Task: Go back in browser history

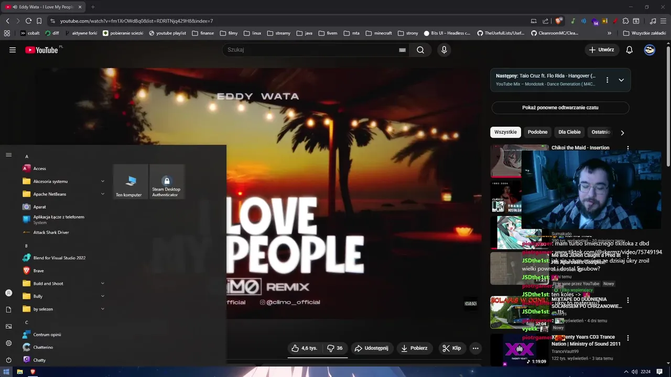Action: (7, 21)
